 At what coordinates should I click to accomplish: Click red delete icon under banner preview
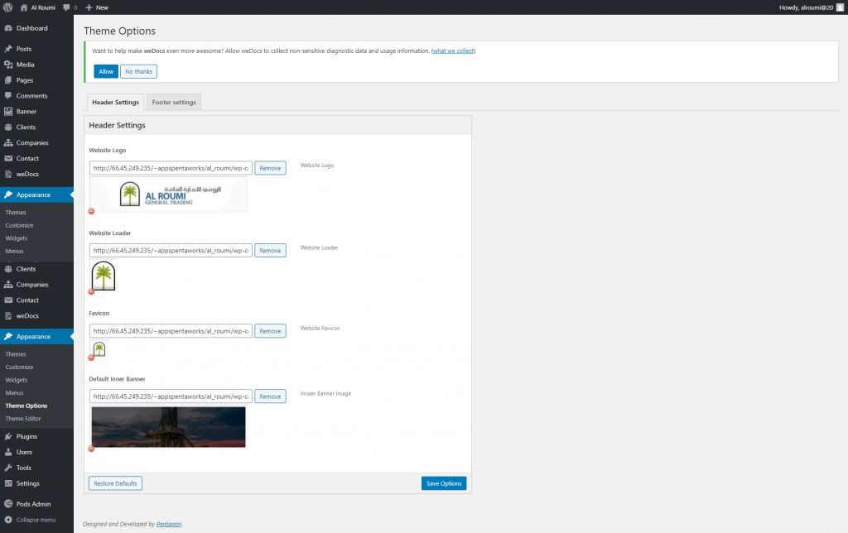coord(91,449)
